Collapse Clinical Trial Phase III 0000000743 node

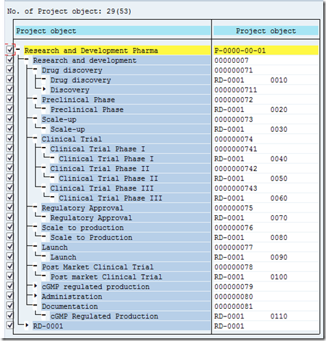44,187
